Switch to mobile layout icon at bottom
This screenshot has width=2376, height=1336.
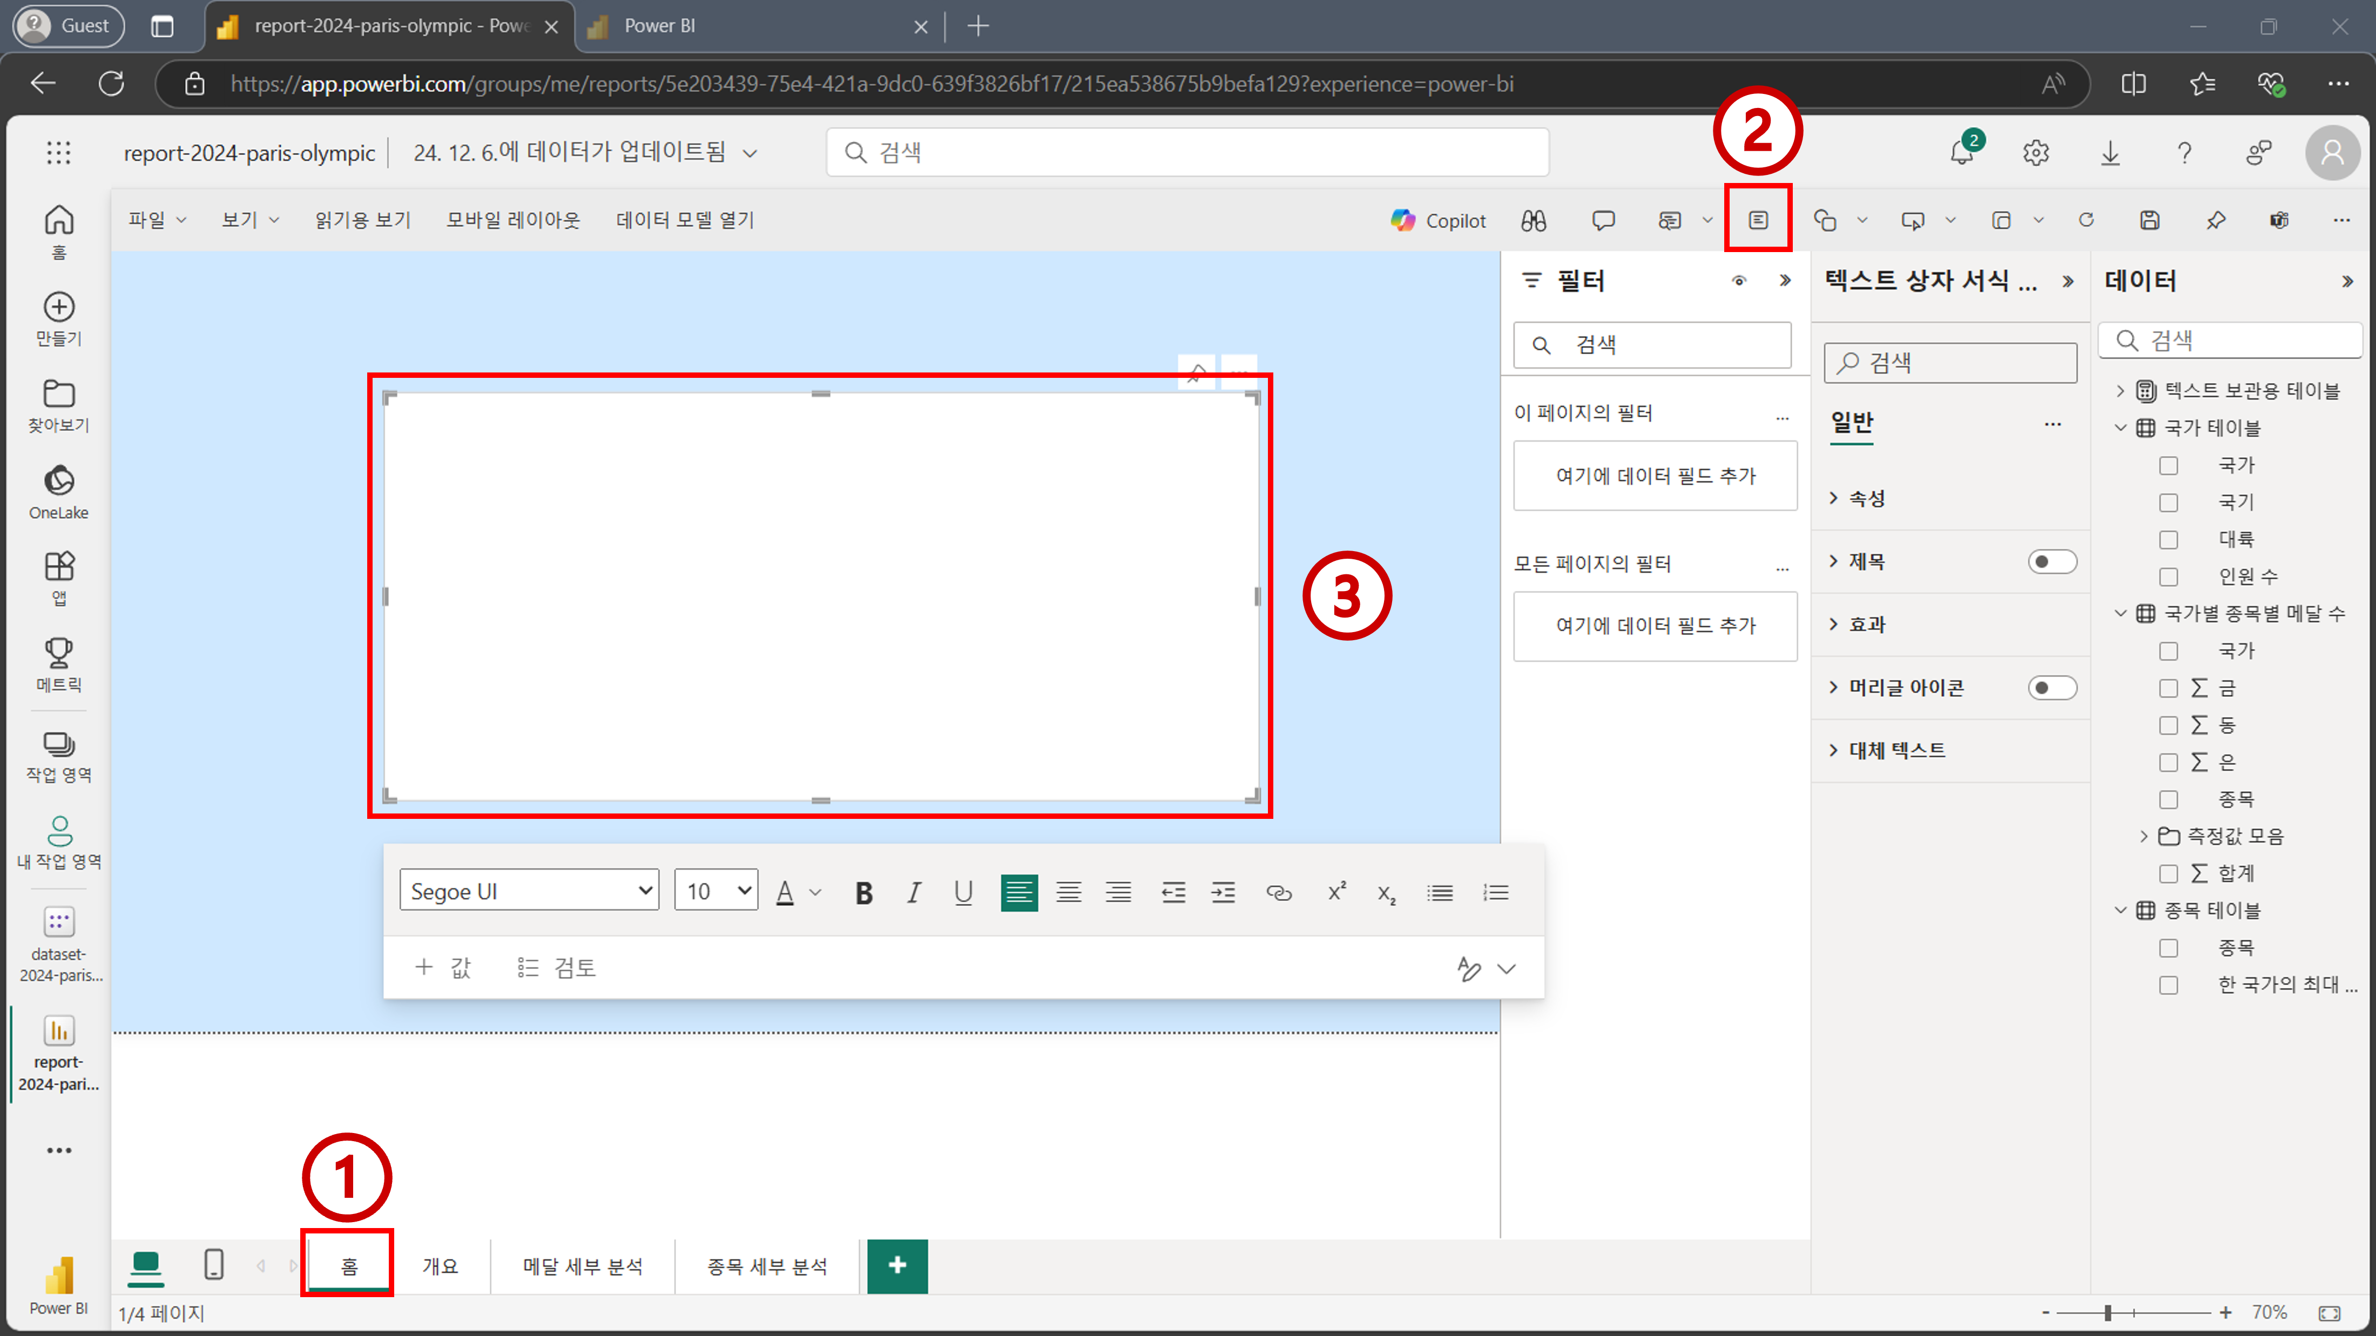pos(213,1264)
